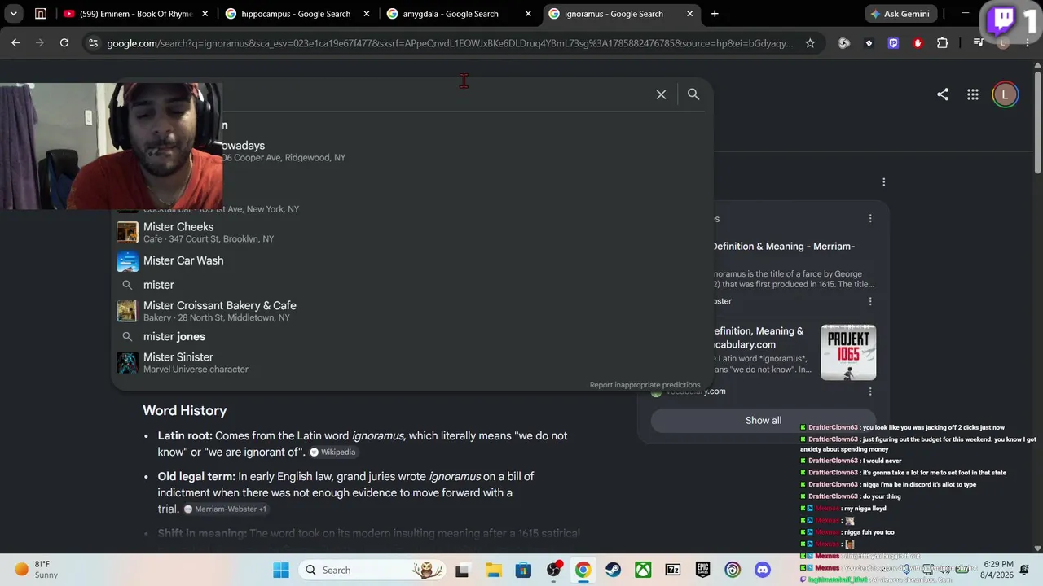Launch Epic Games from the taskbar
Screen dimensions: 1043x586
pos(702,570)
